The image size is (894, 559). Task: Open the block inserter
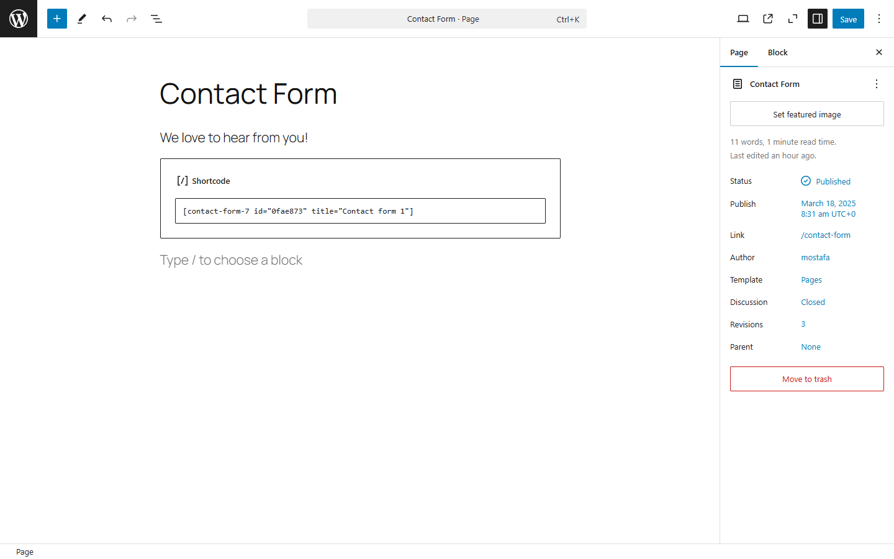tap(56, 19)
